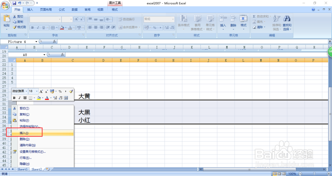Switch to the Sheet1 worksheet tab
Viewport: 332px width, 176px height.
[x=23, y=169]
